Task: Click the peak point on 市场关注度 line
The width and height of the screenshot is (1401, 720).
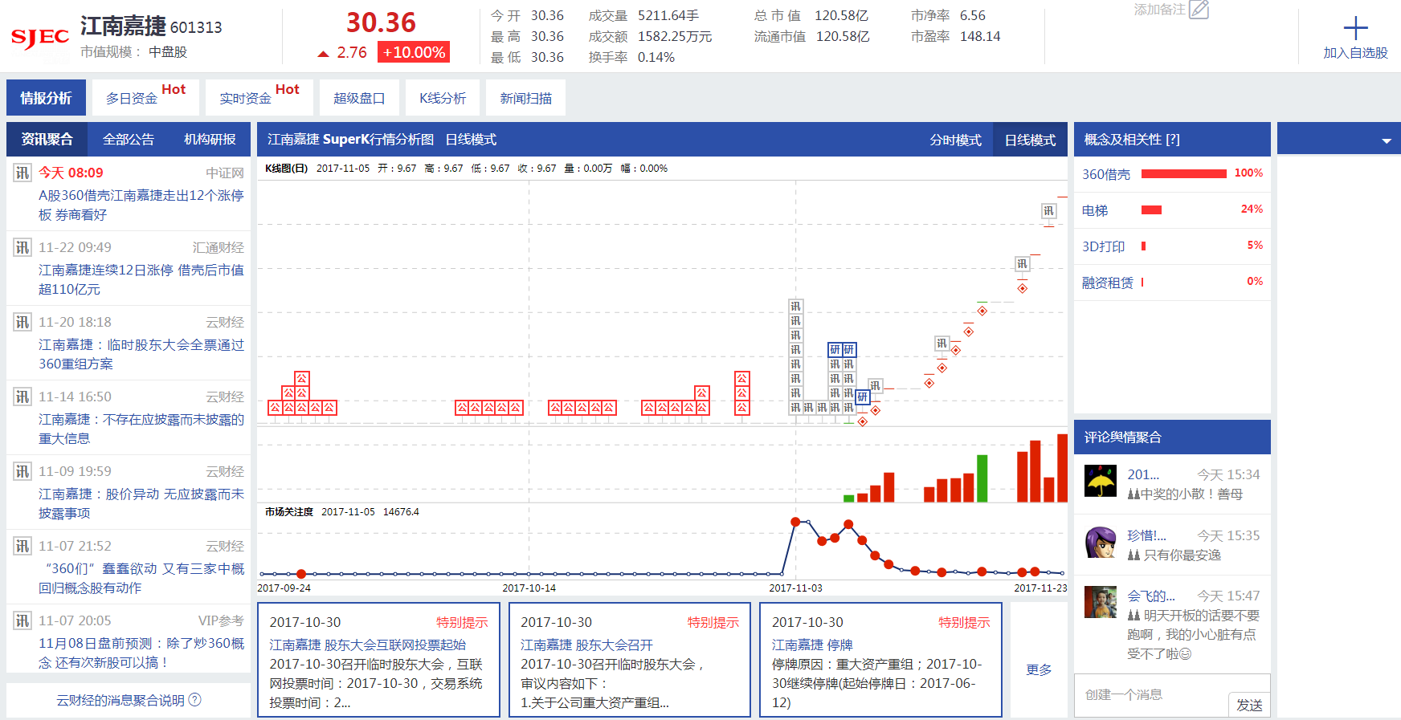Action: pos(795,522)
